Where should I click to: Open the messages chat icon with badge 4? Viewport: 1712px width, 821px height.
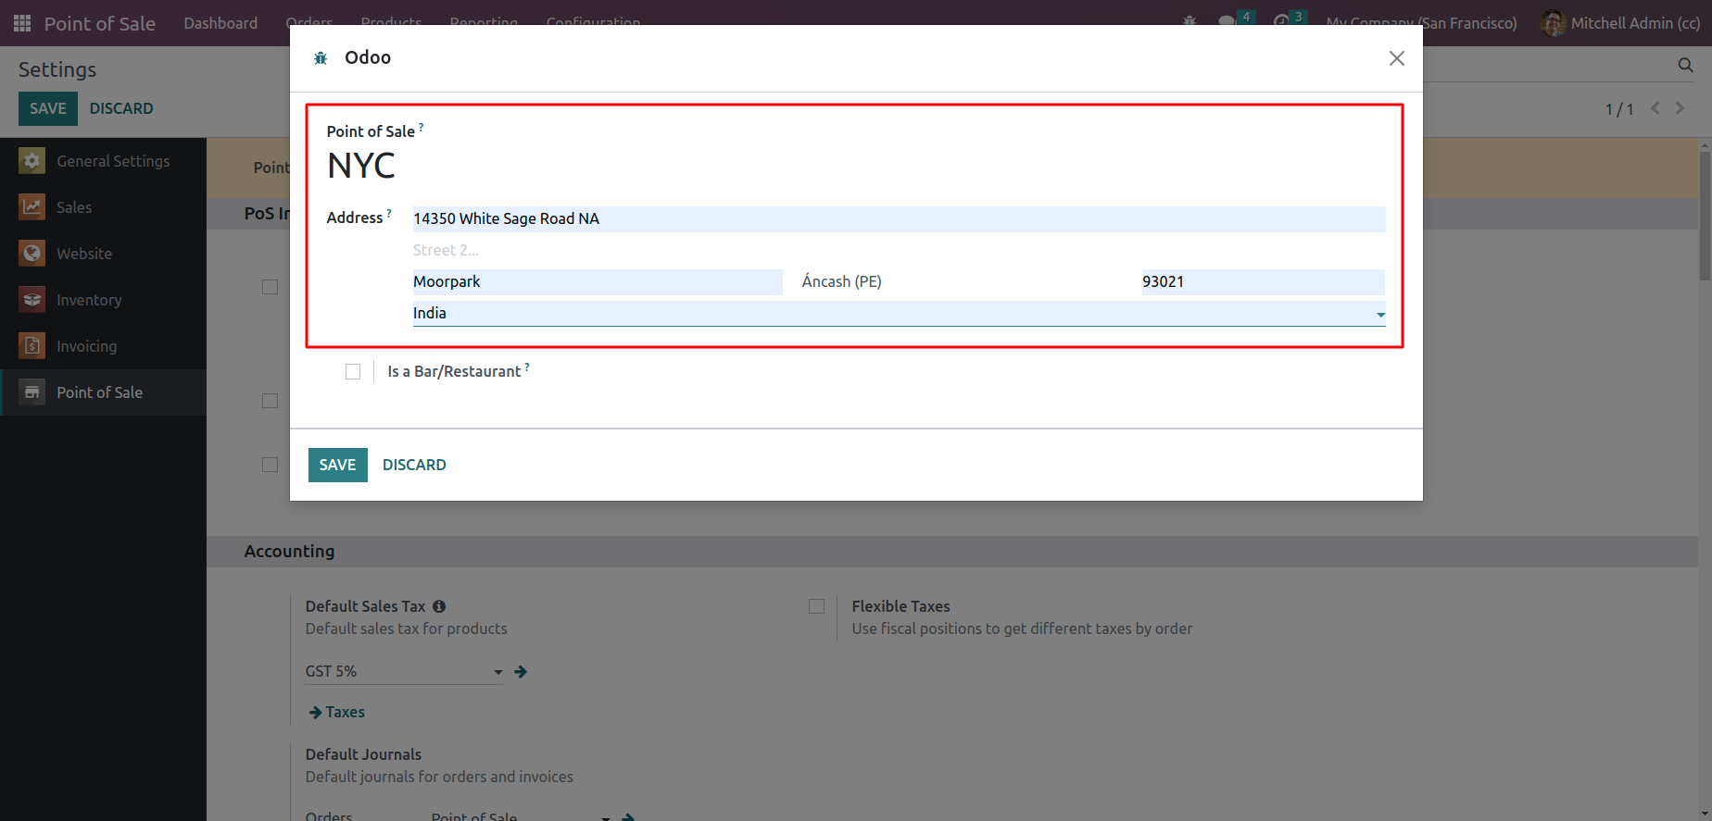point(1227,20)
